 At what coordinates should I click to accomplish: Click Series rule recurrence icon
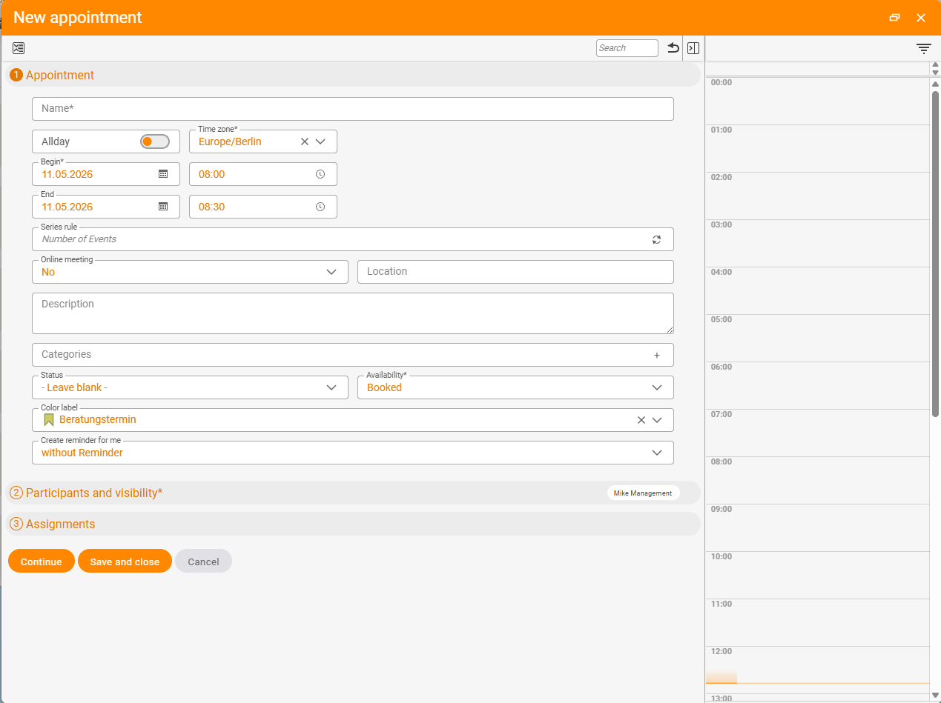coord(656,239)
